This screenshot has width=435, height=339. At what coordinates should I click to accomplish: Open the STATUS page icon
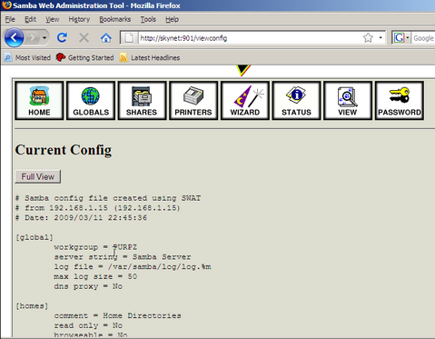tap(296, 101)
